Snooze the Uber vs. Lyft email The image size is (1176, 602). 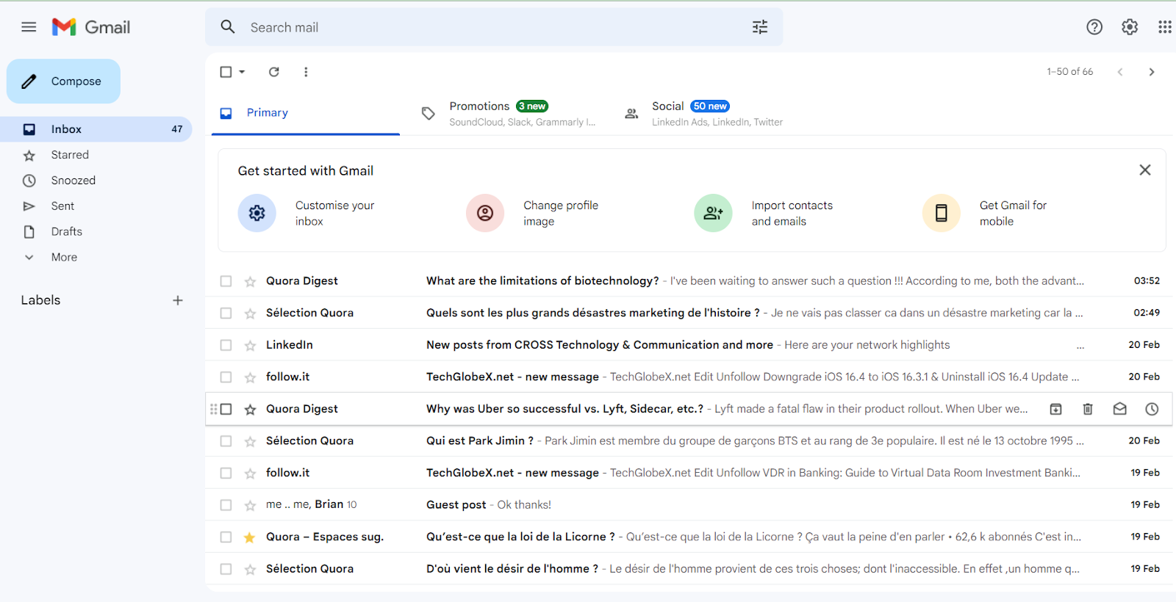point(1152,409)
